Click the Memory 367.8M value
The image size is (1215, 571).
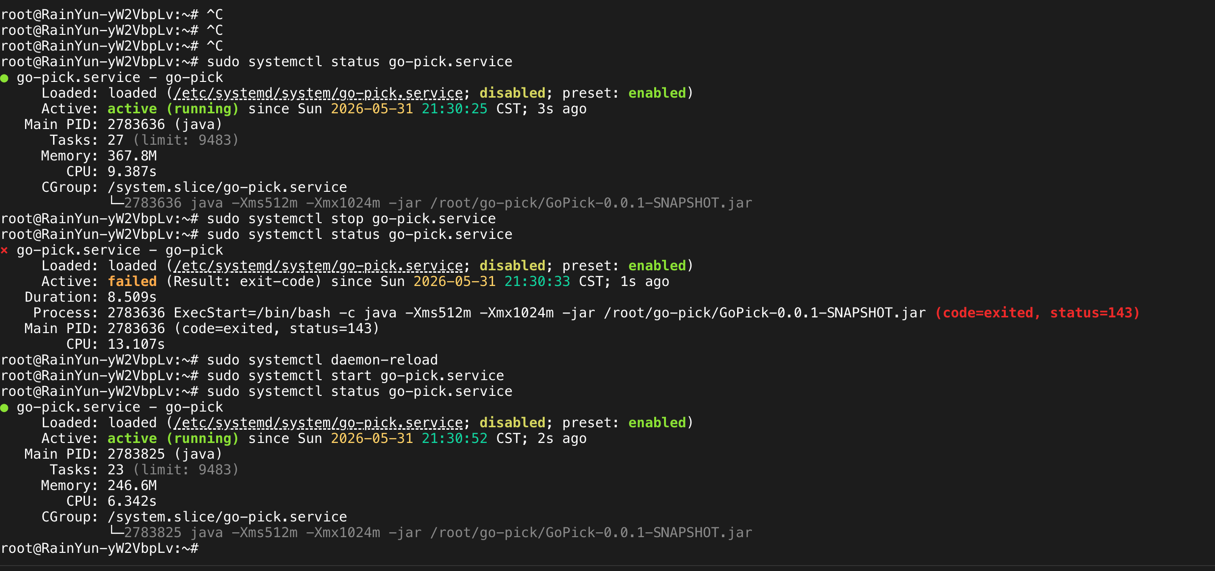(x=132, y=156)
